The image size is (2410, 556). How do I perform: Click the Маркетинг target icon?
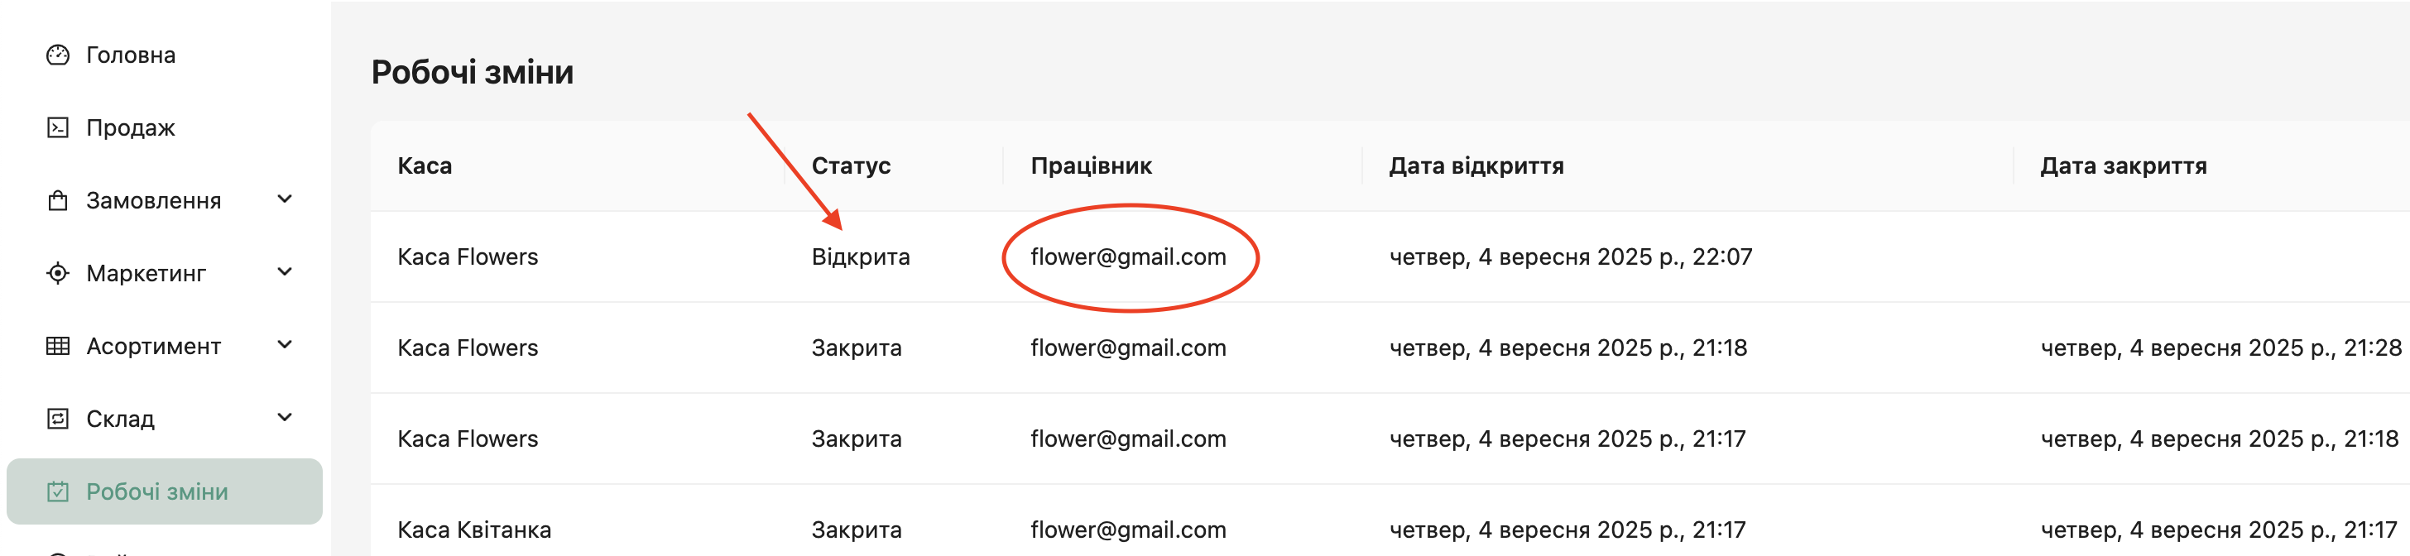tap(58, 273)
